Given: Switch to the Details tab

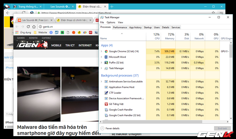Looking at the screenshot, I should (166, 27).
